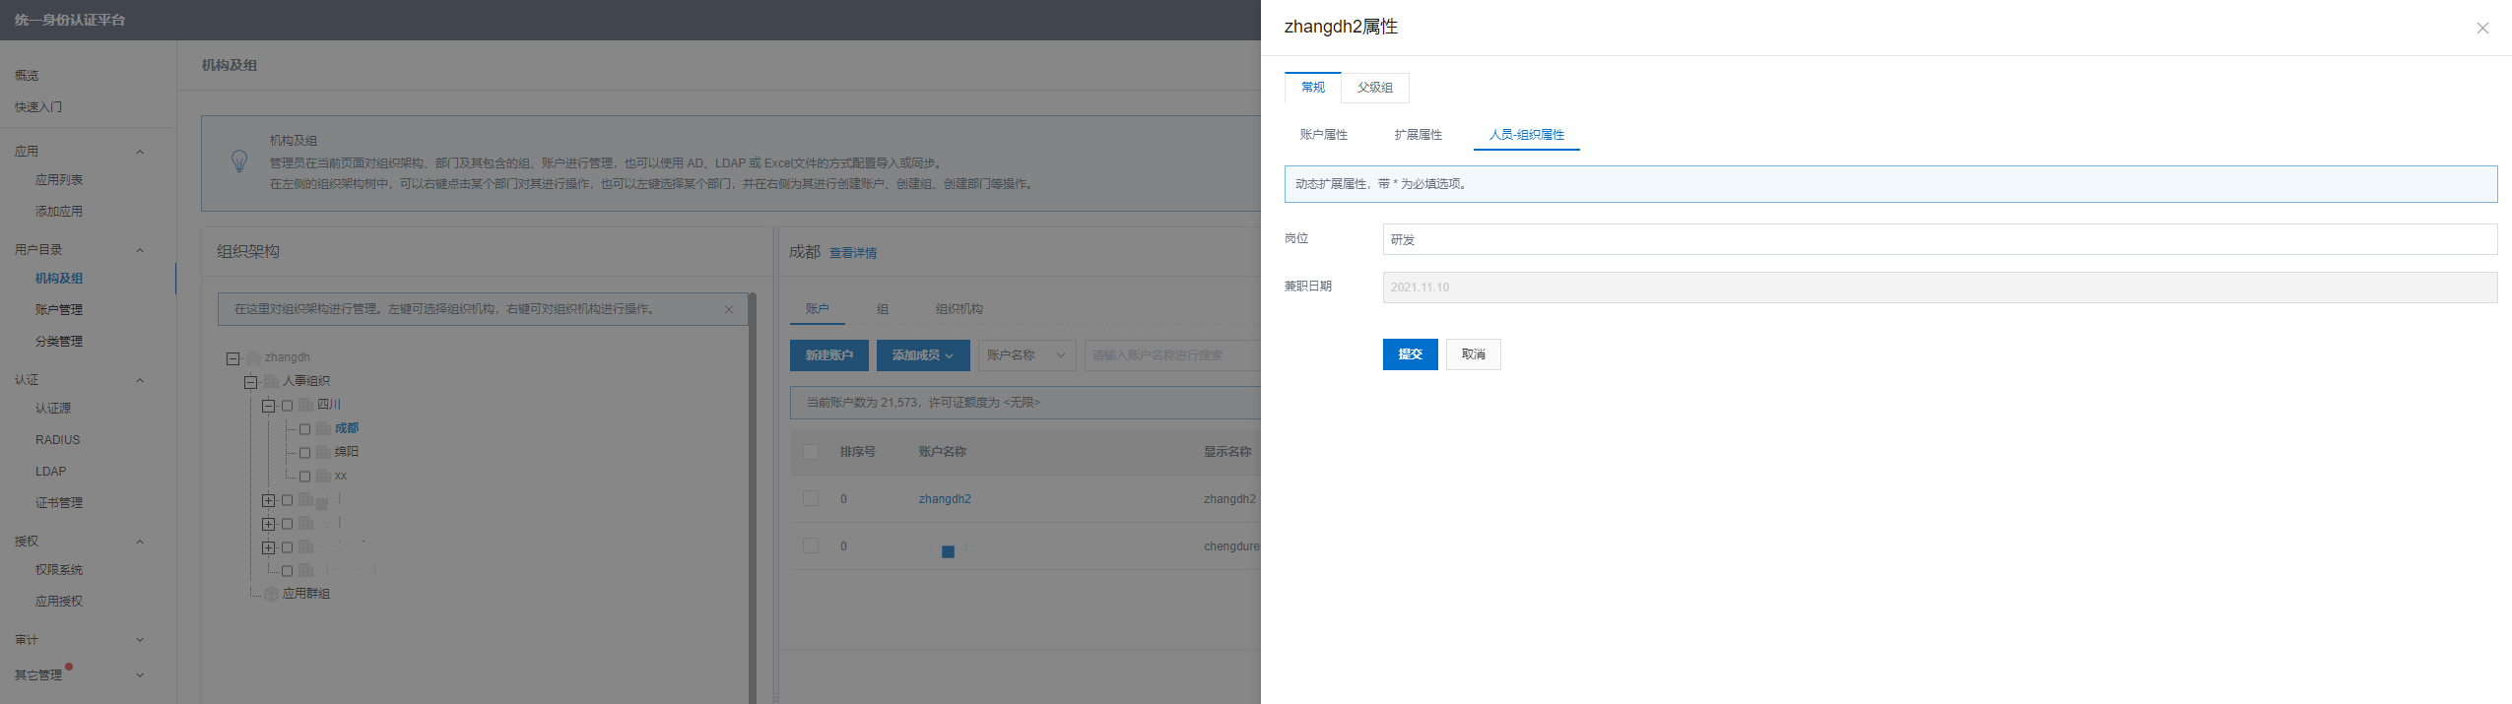The height and width of the screenshot is (704, 2512).
Task: Click the building icon next to 人事组织
Action: 271,381
